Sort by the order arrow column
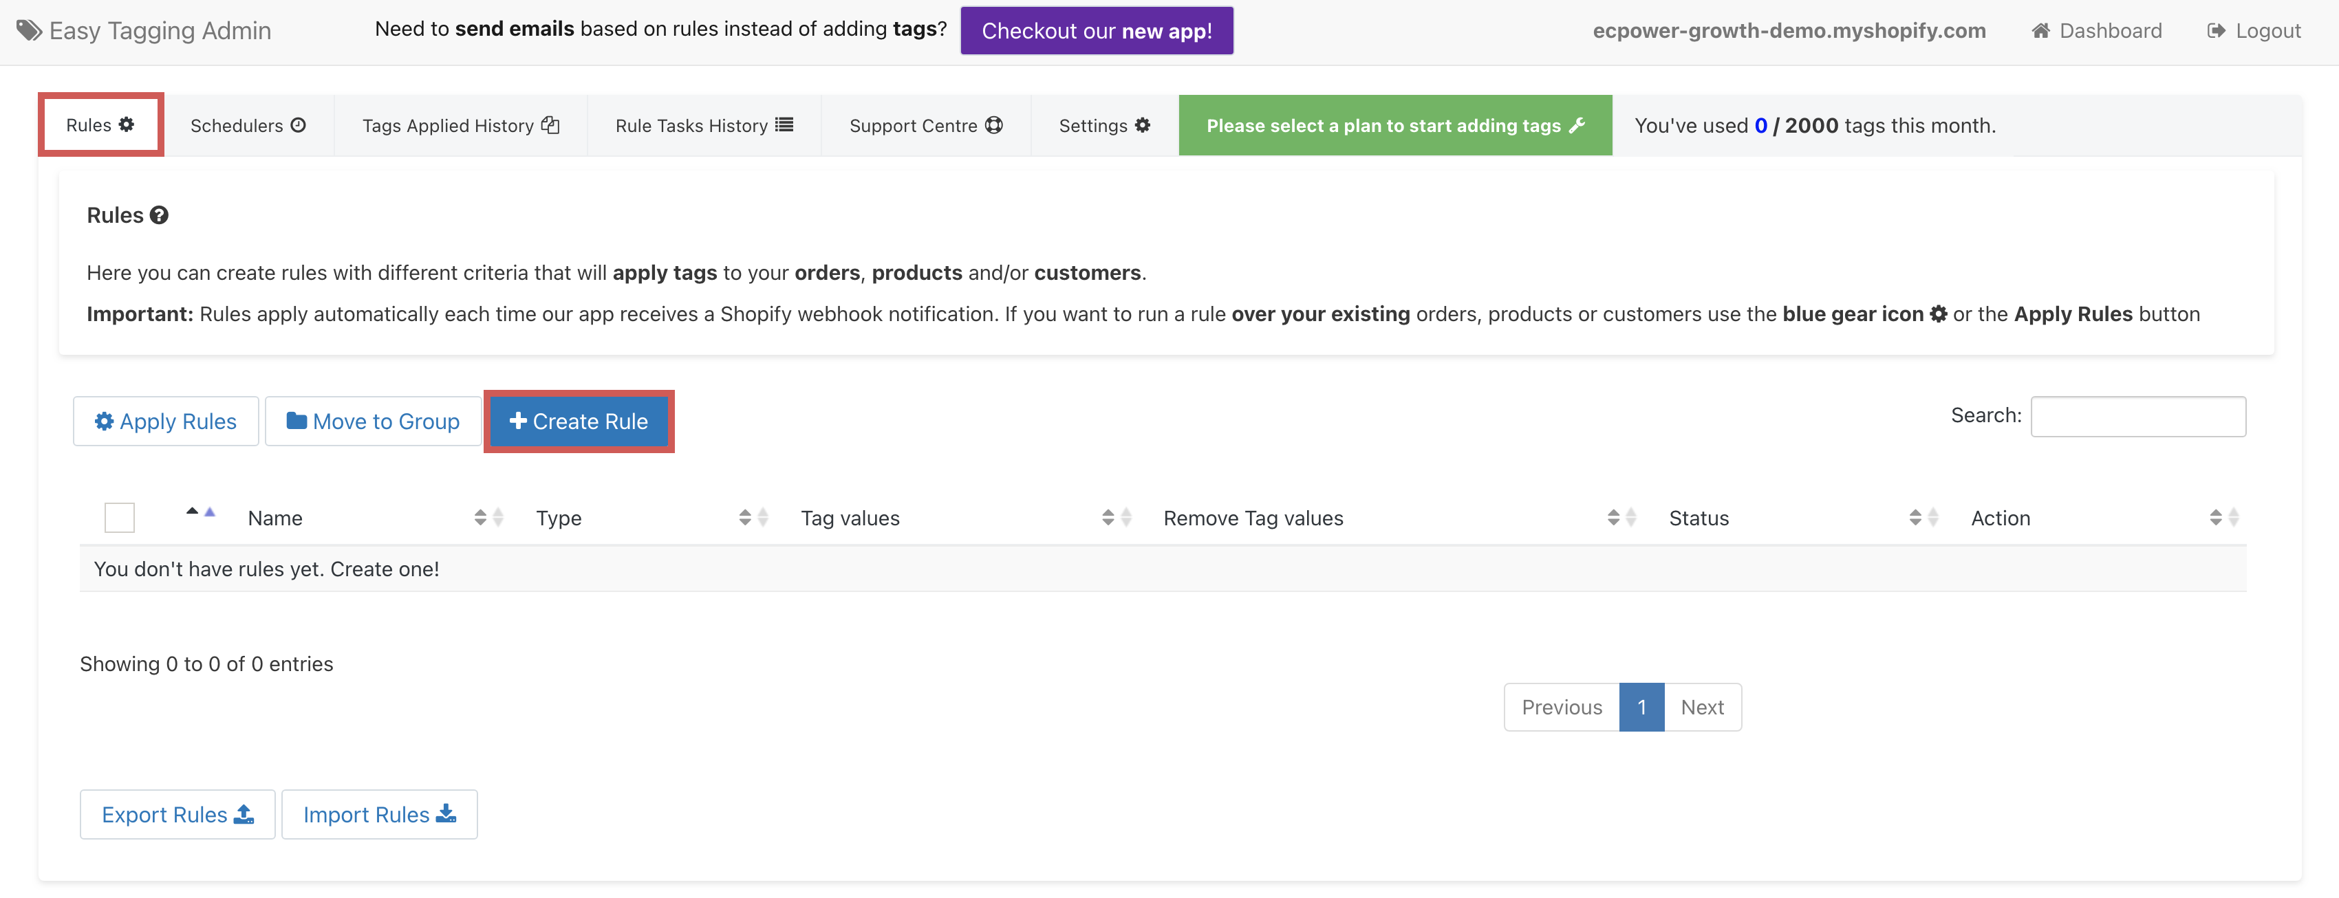 pyautogui.click(x=200, y=513)
